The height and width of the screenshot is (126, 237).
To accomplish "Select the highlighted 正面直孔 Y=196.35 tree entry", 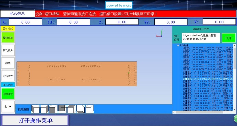I will [x=208, y=79].
